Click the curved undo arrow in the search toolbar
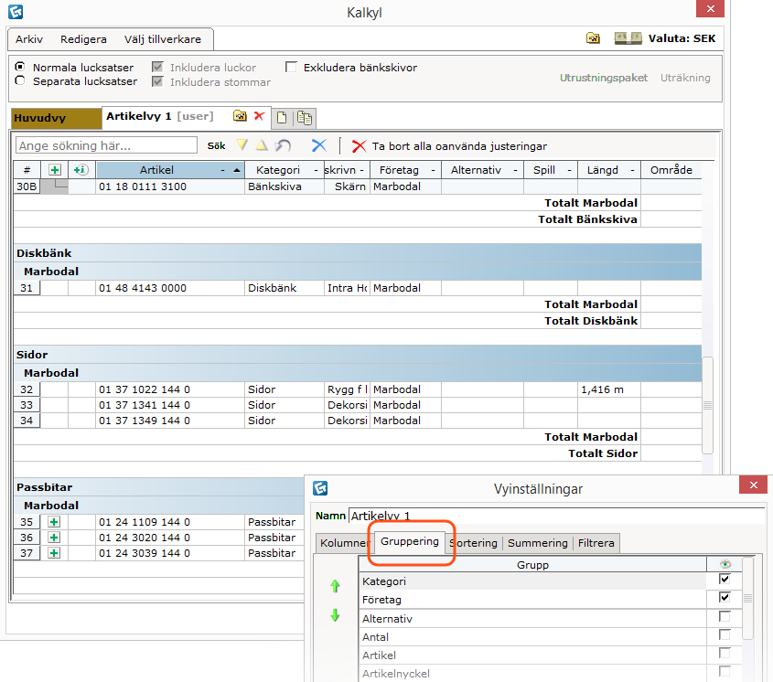 coord(283,145)
